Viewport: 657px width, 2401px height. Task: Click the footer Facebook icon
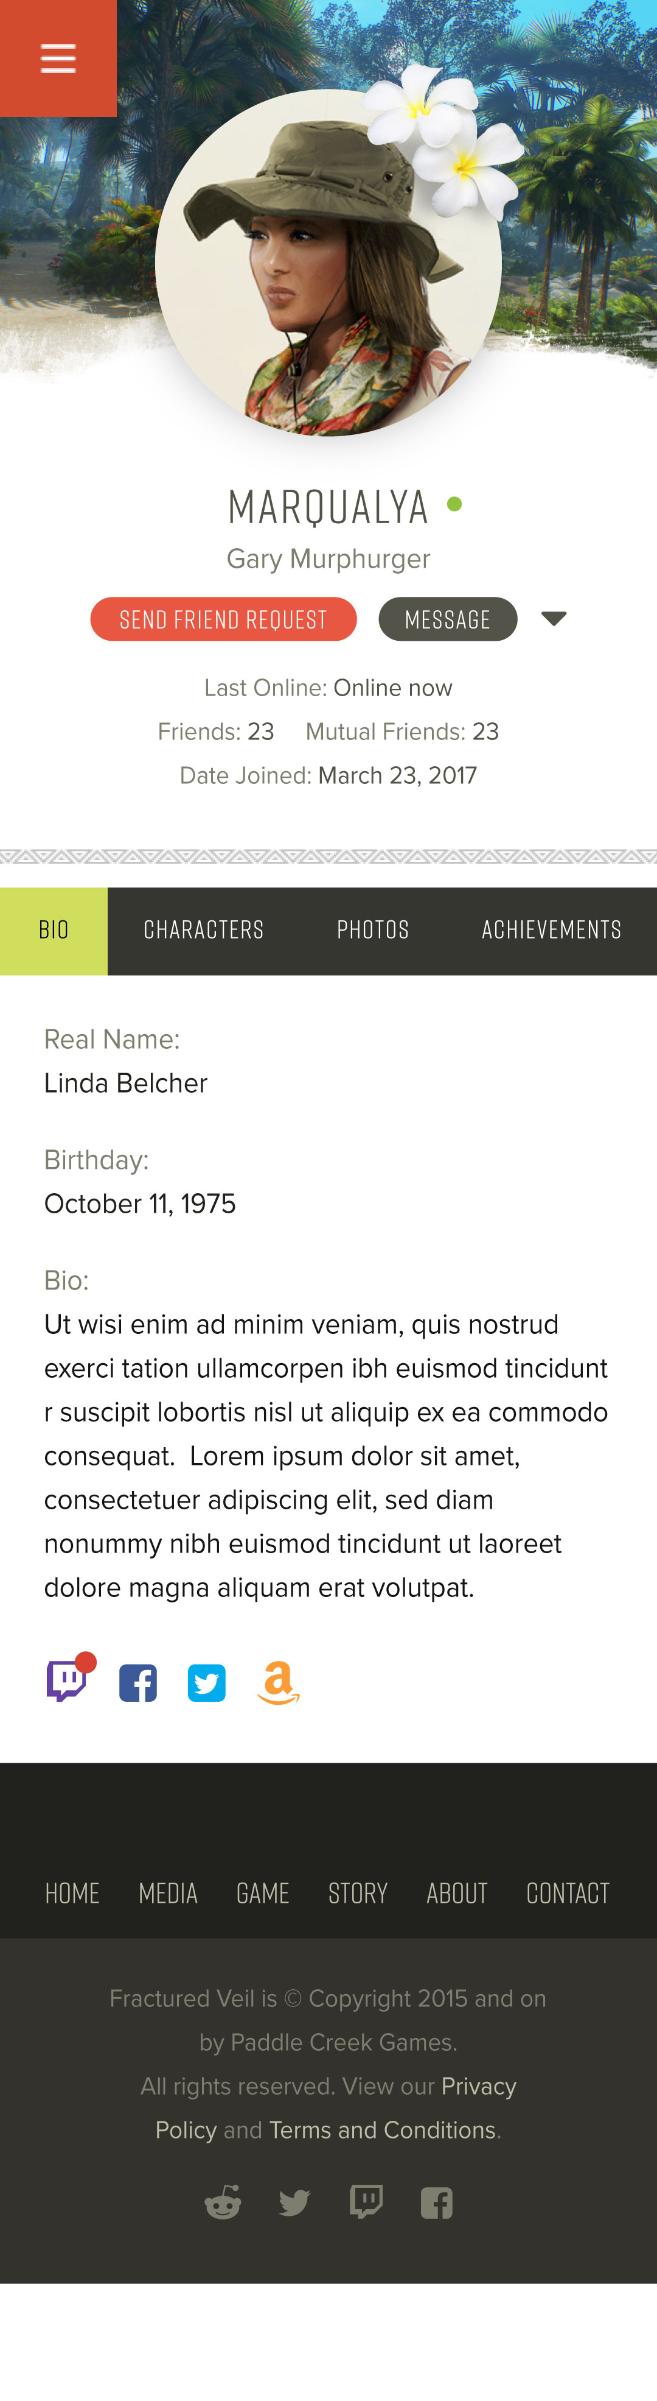point(436,2204)
